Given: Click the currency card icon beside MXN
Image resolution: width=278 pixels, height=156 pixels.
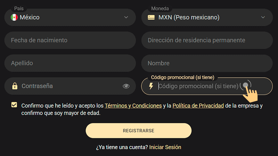Looking at the screenshot, I should point(151,17).
